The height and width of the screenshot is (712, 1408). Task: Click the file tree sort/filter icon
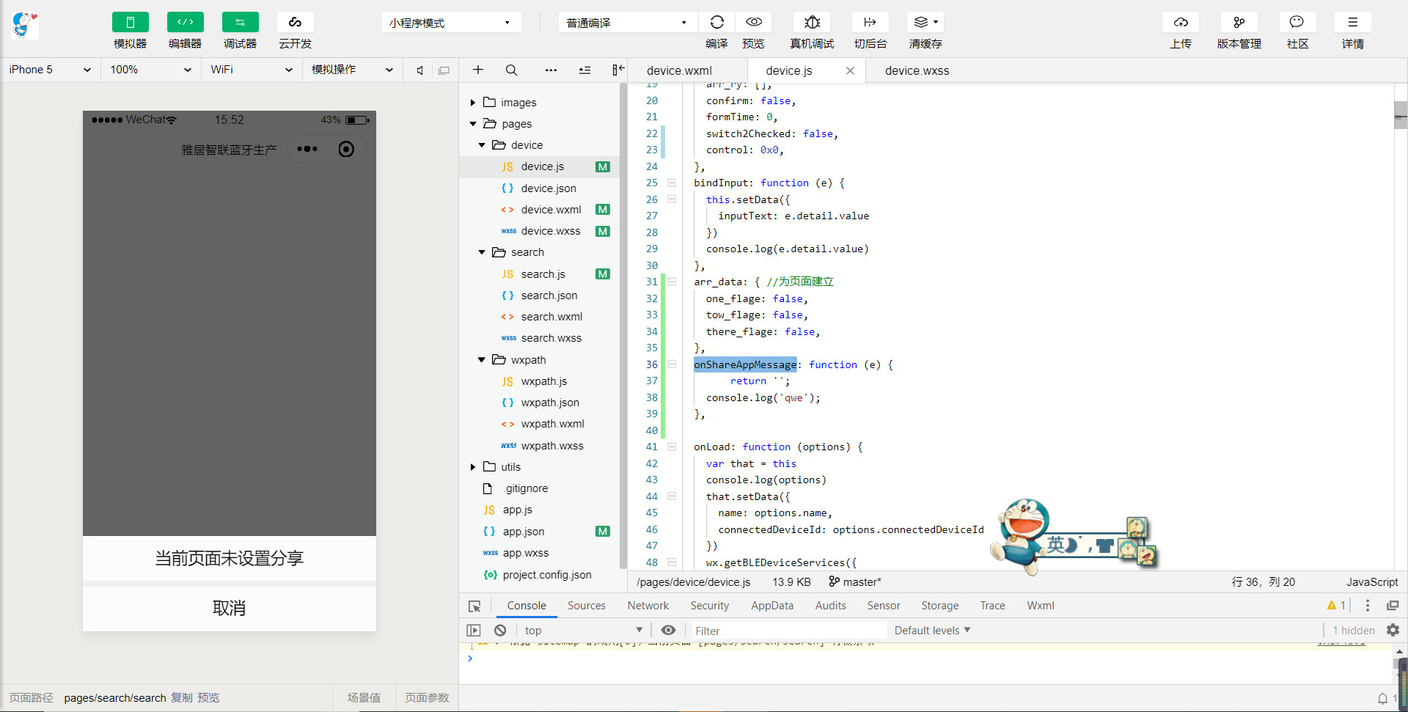(x=584, y=70)
